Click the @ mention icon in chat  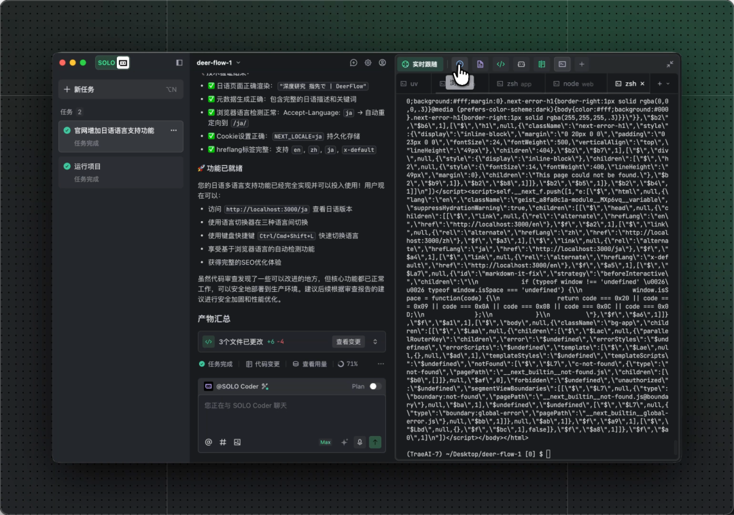pos(209,442)
